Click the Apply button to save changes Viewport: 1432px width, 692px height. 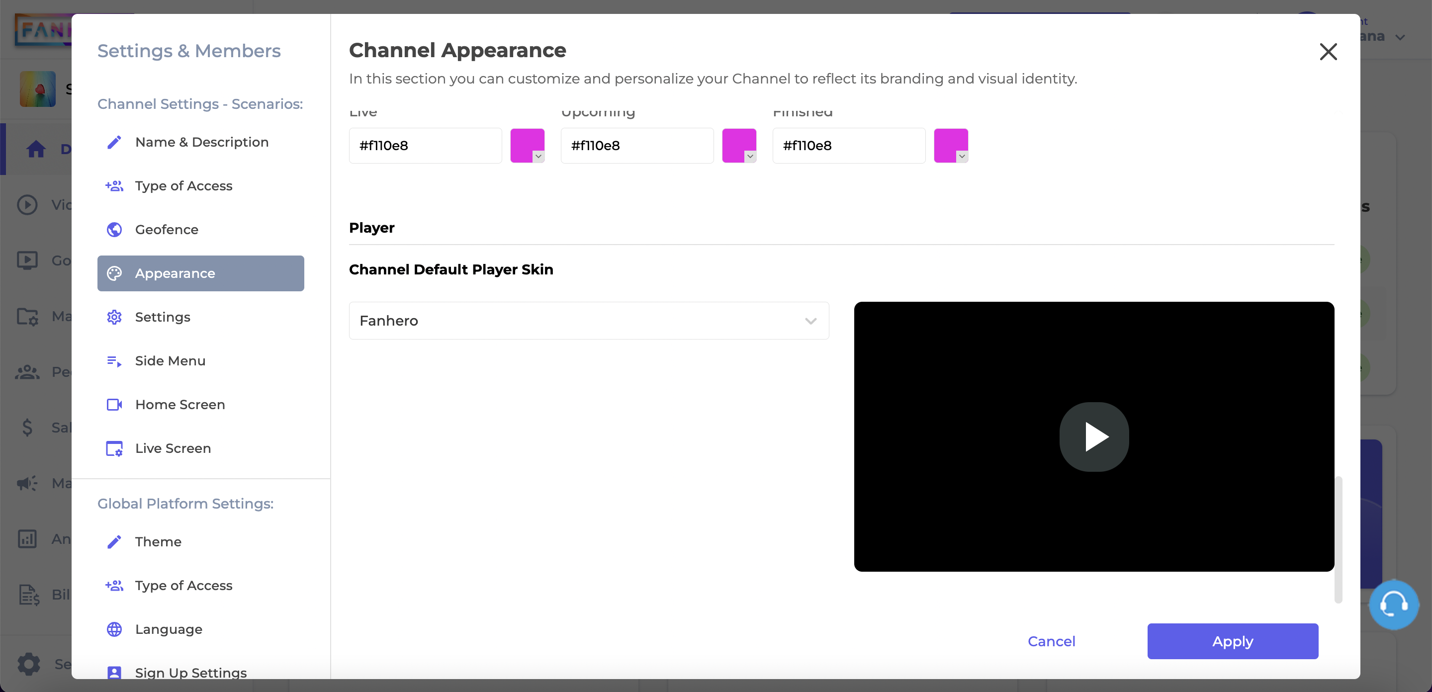[x=1233, y=641]
